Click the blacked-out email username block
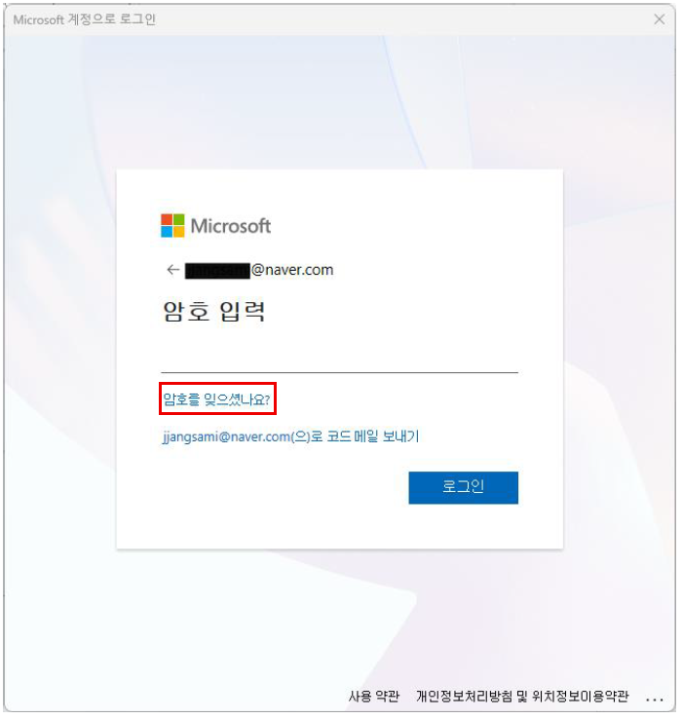This screenshot has width=682, height=719. coord(217,271)
